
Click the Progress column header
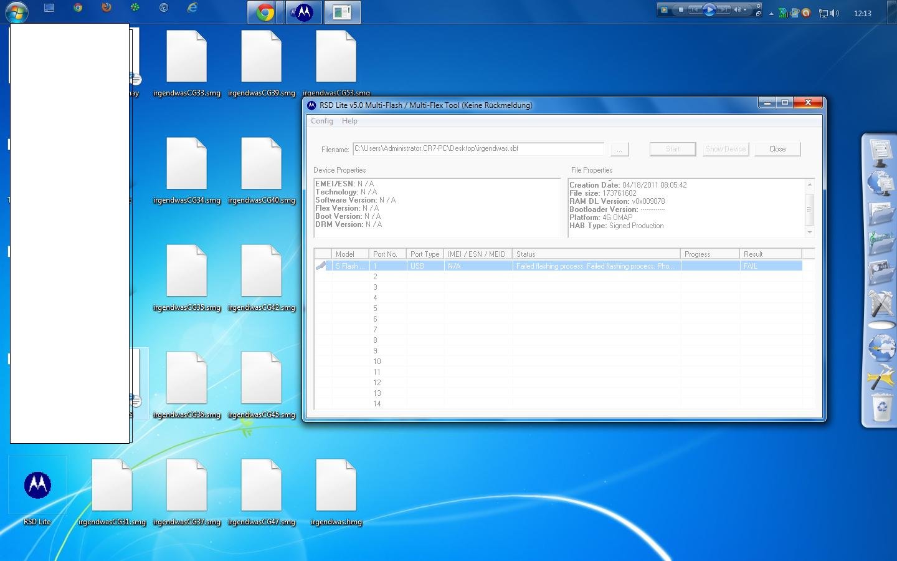click(710, 254)
